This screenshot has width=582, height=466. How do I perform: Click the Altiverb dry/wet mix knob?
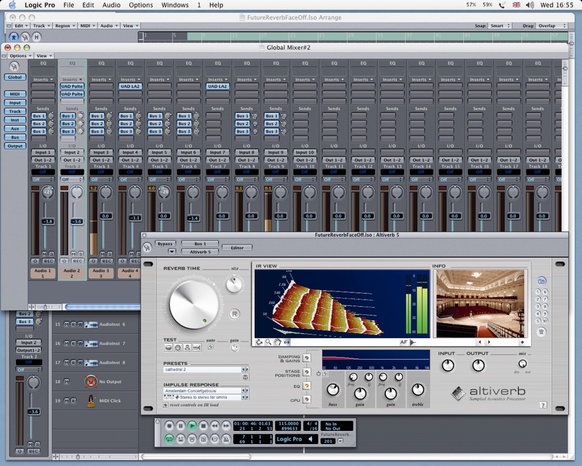tap(522, 364)
